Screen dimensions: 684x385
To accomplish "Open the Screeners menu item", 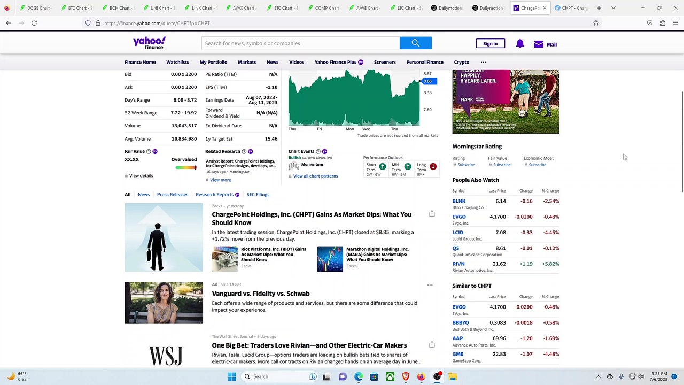I will pyautogui.click(x=385, y=62).
